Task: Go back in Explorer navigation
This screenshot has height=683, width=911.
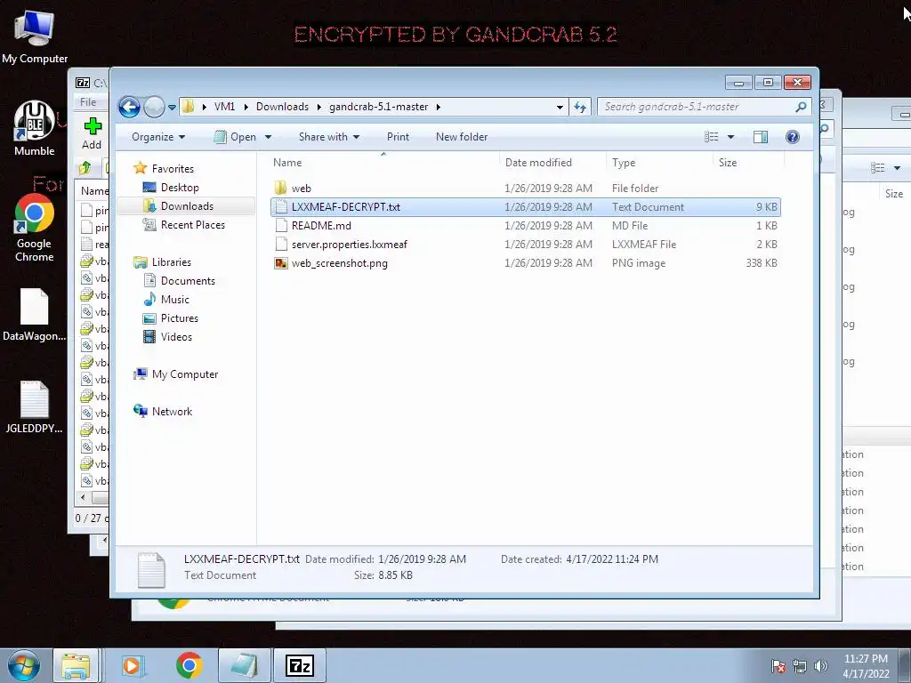Action: coord(129,107)
